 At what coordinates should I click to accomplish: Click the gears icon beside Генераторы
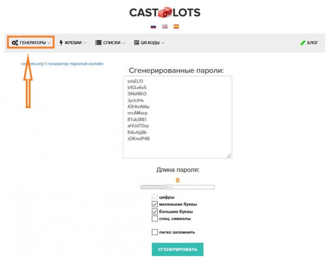(15, 43)
